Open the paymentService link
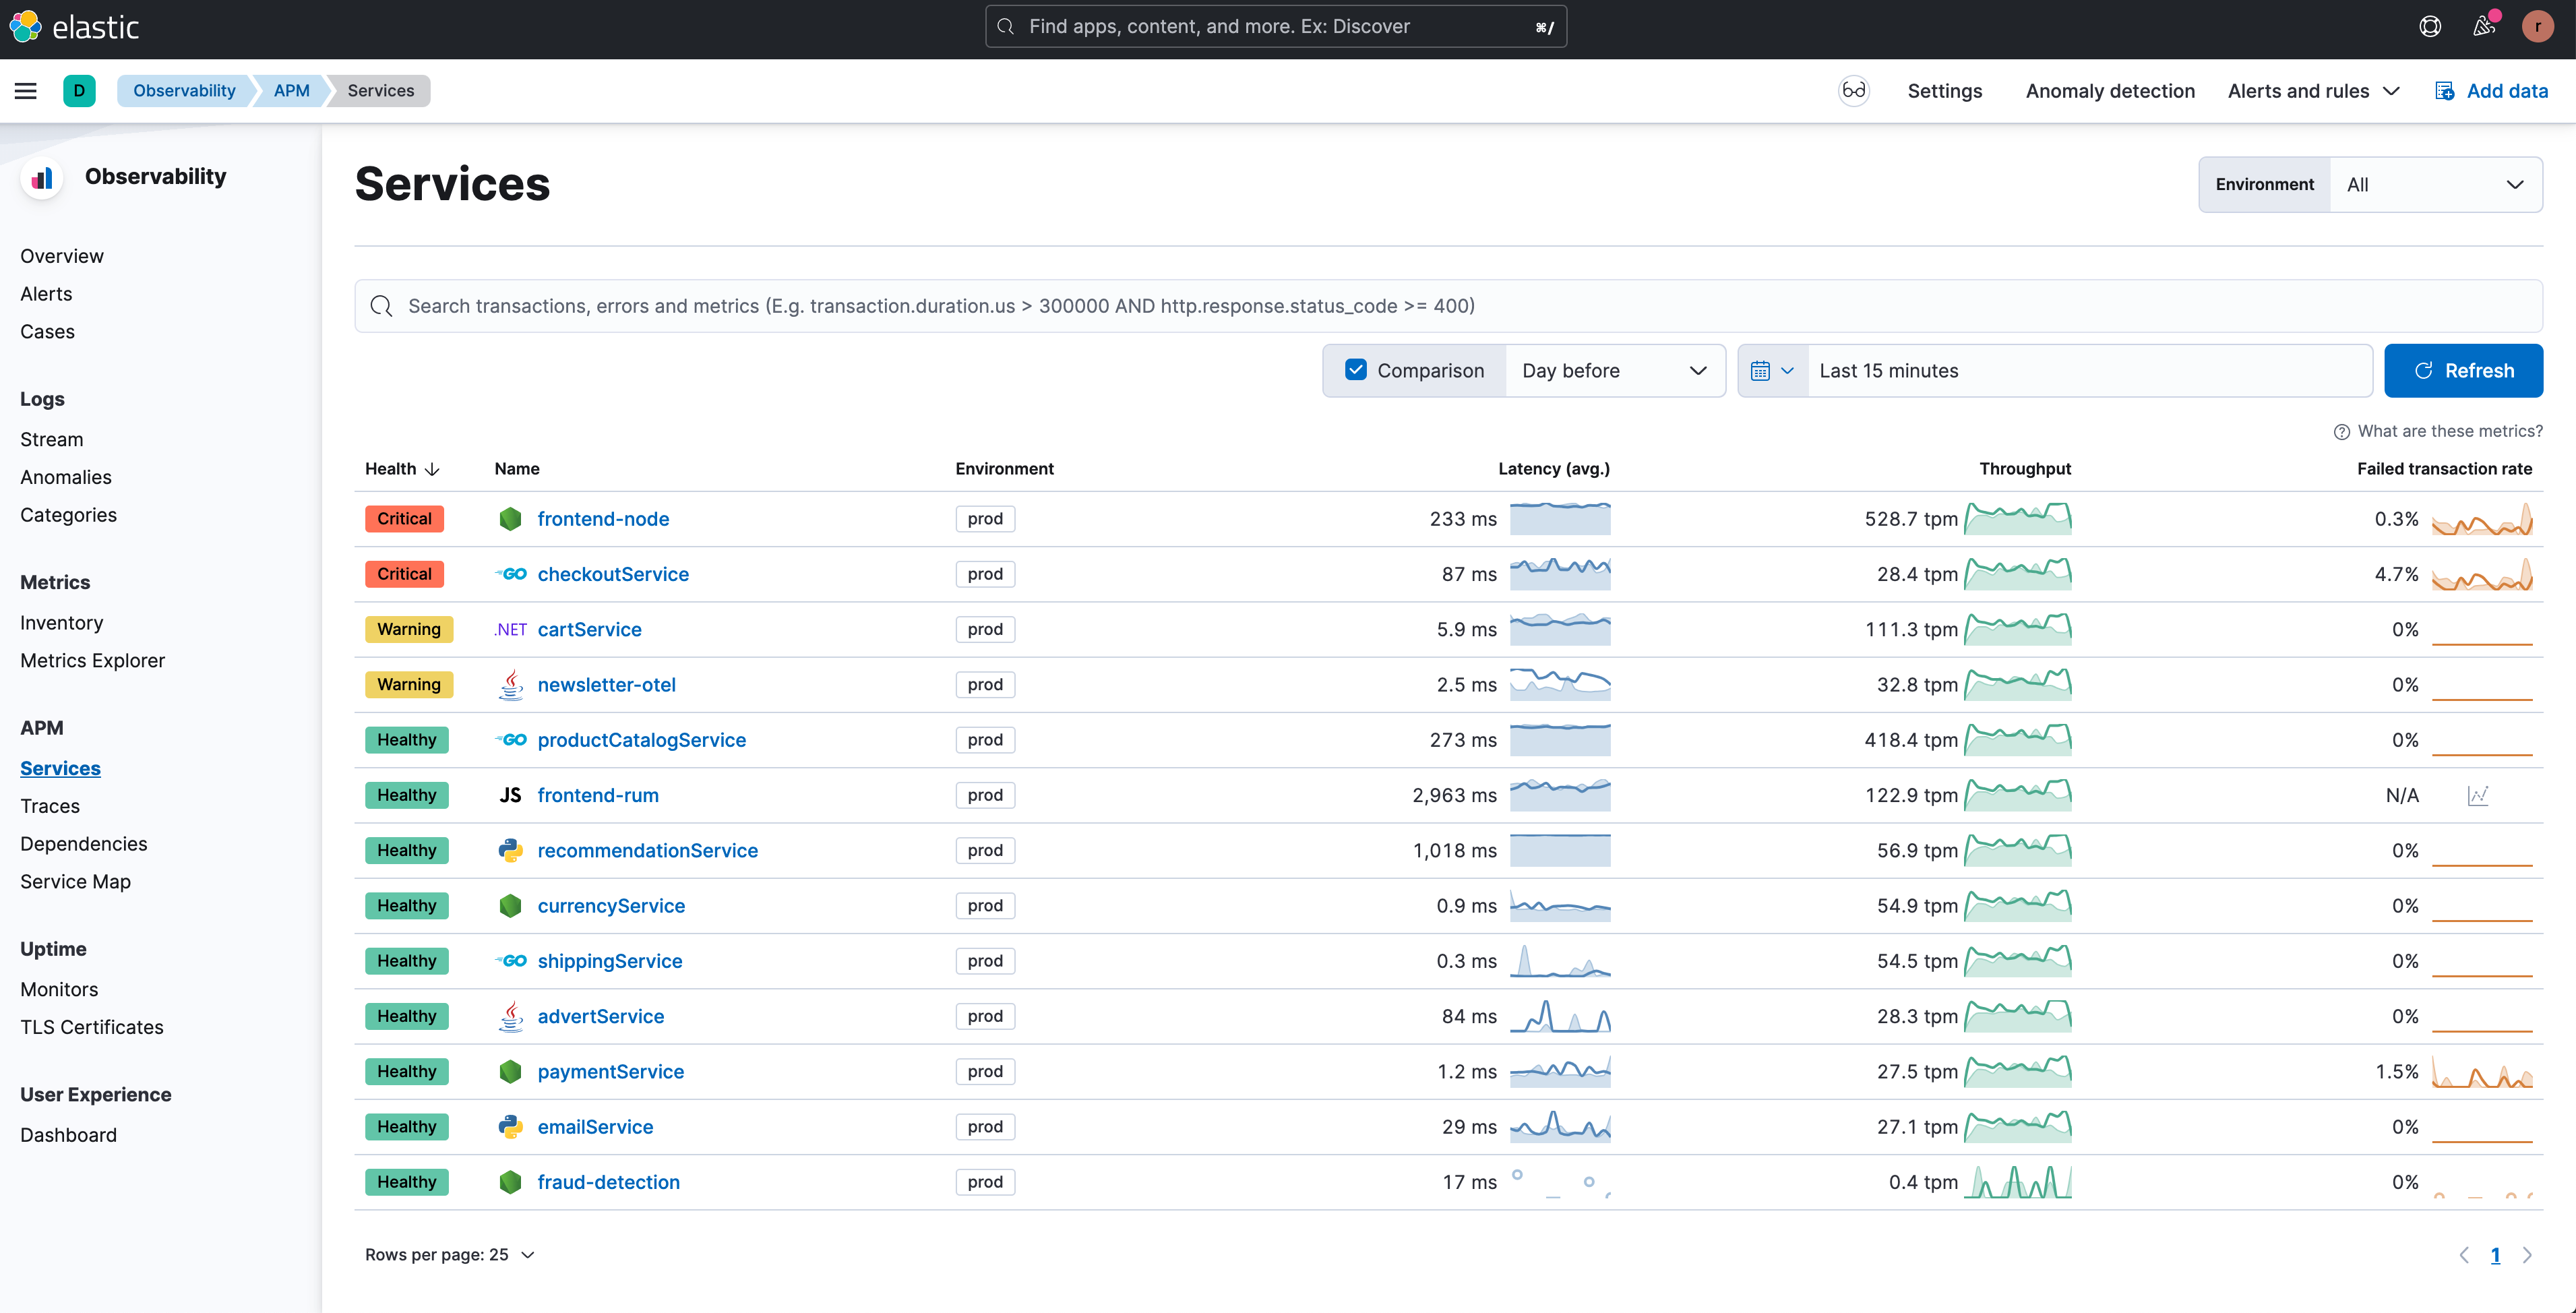Viewport: 2576px width, 1313px height. click(611, 1072)
